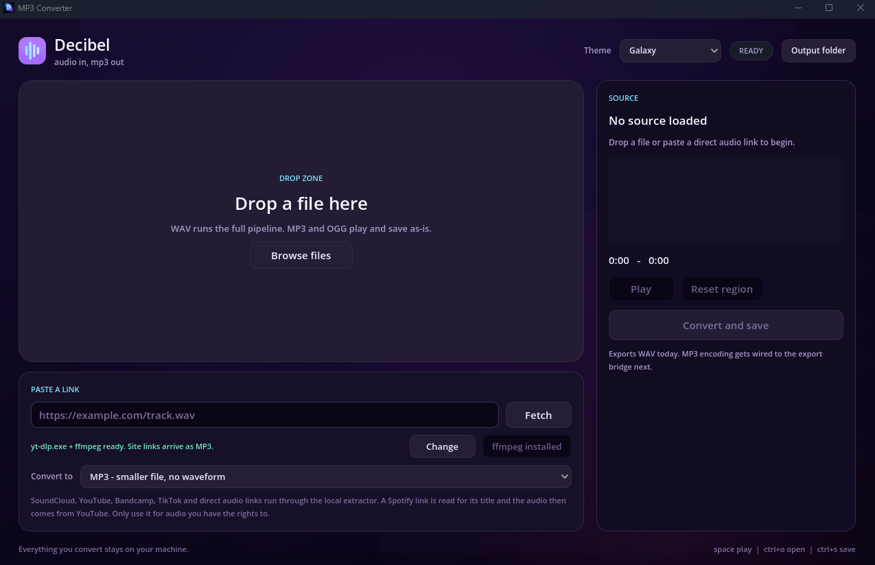875x565 pixels.
Task: Click the 'No source loaded' heading
Action: [657, 121]
